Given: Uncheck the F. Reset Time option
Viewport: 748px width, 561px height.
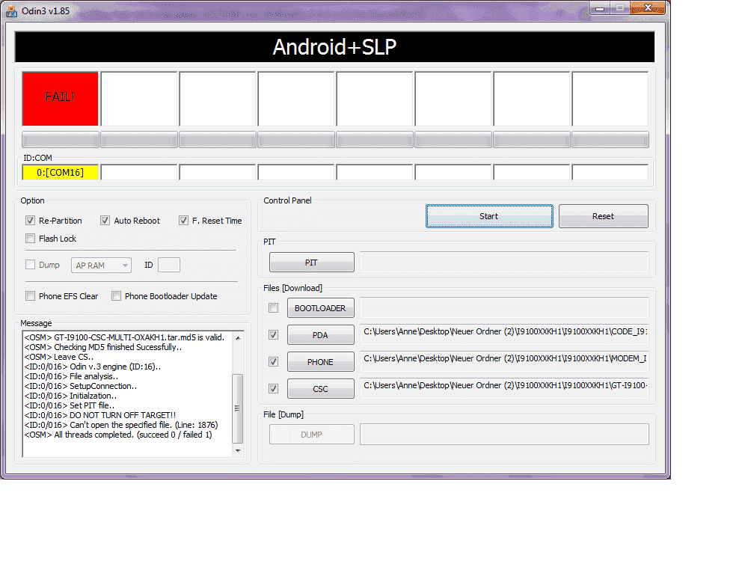Looking at the screenshot, I should 183,221.
